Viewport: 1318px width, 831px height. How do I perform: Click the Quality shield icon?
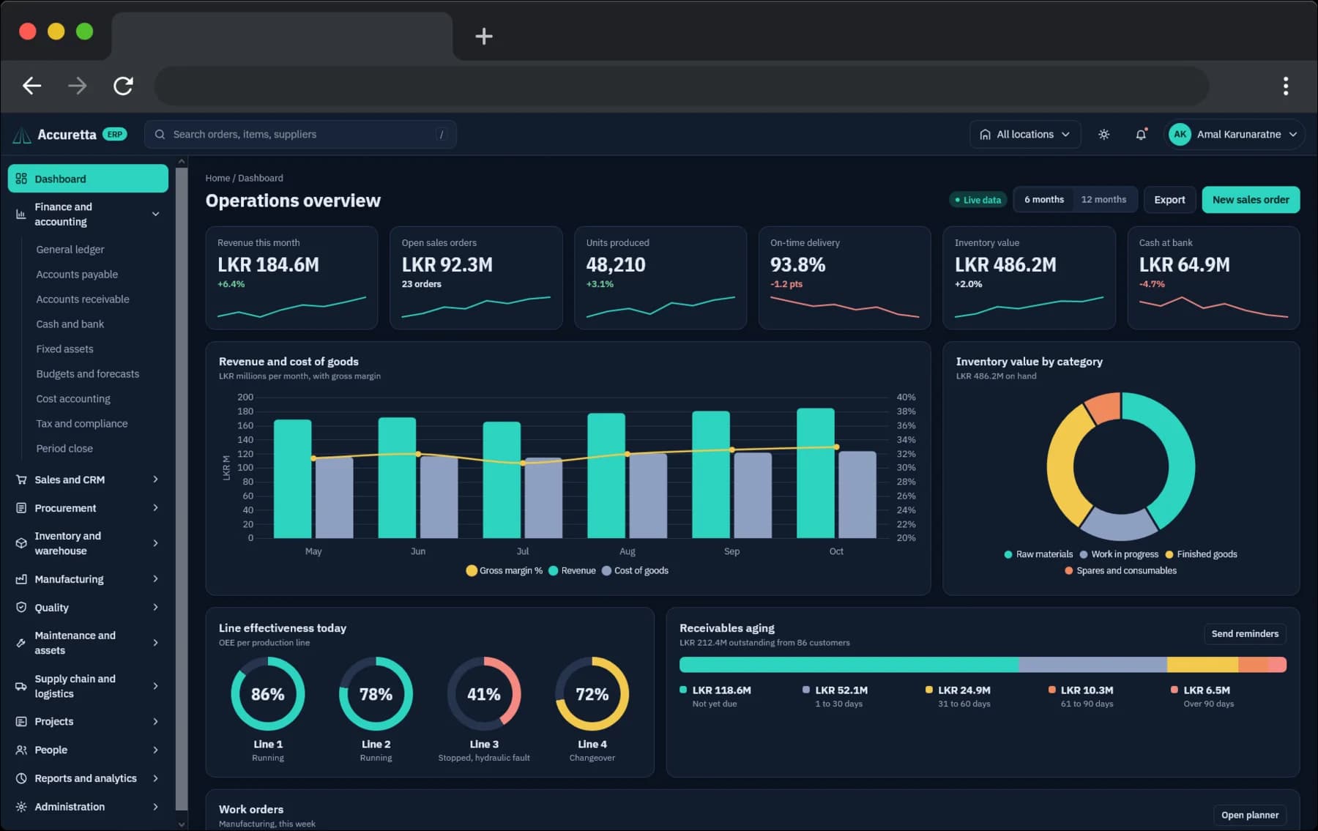[x=21, y=608]
